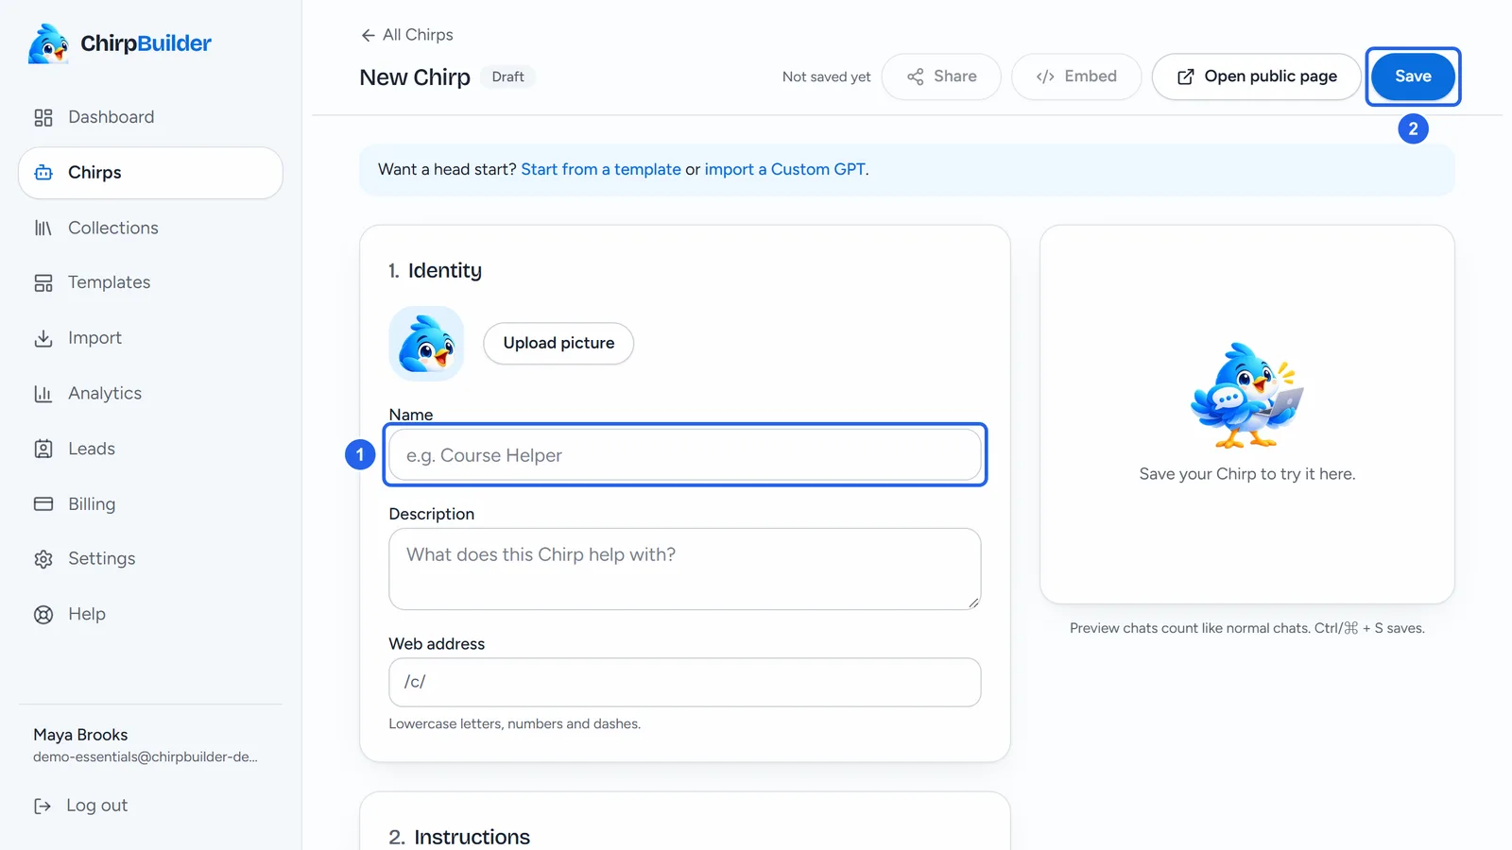This screenshot has width=1512, height=850.
Task: Open the Templates section
Action: point(150,282)
